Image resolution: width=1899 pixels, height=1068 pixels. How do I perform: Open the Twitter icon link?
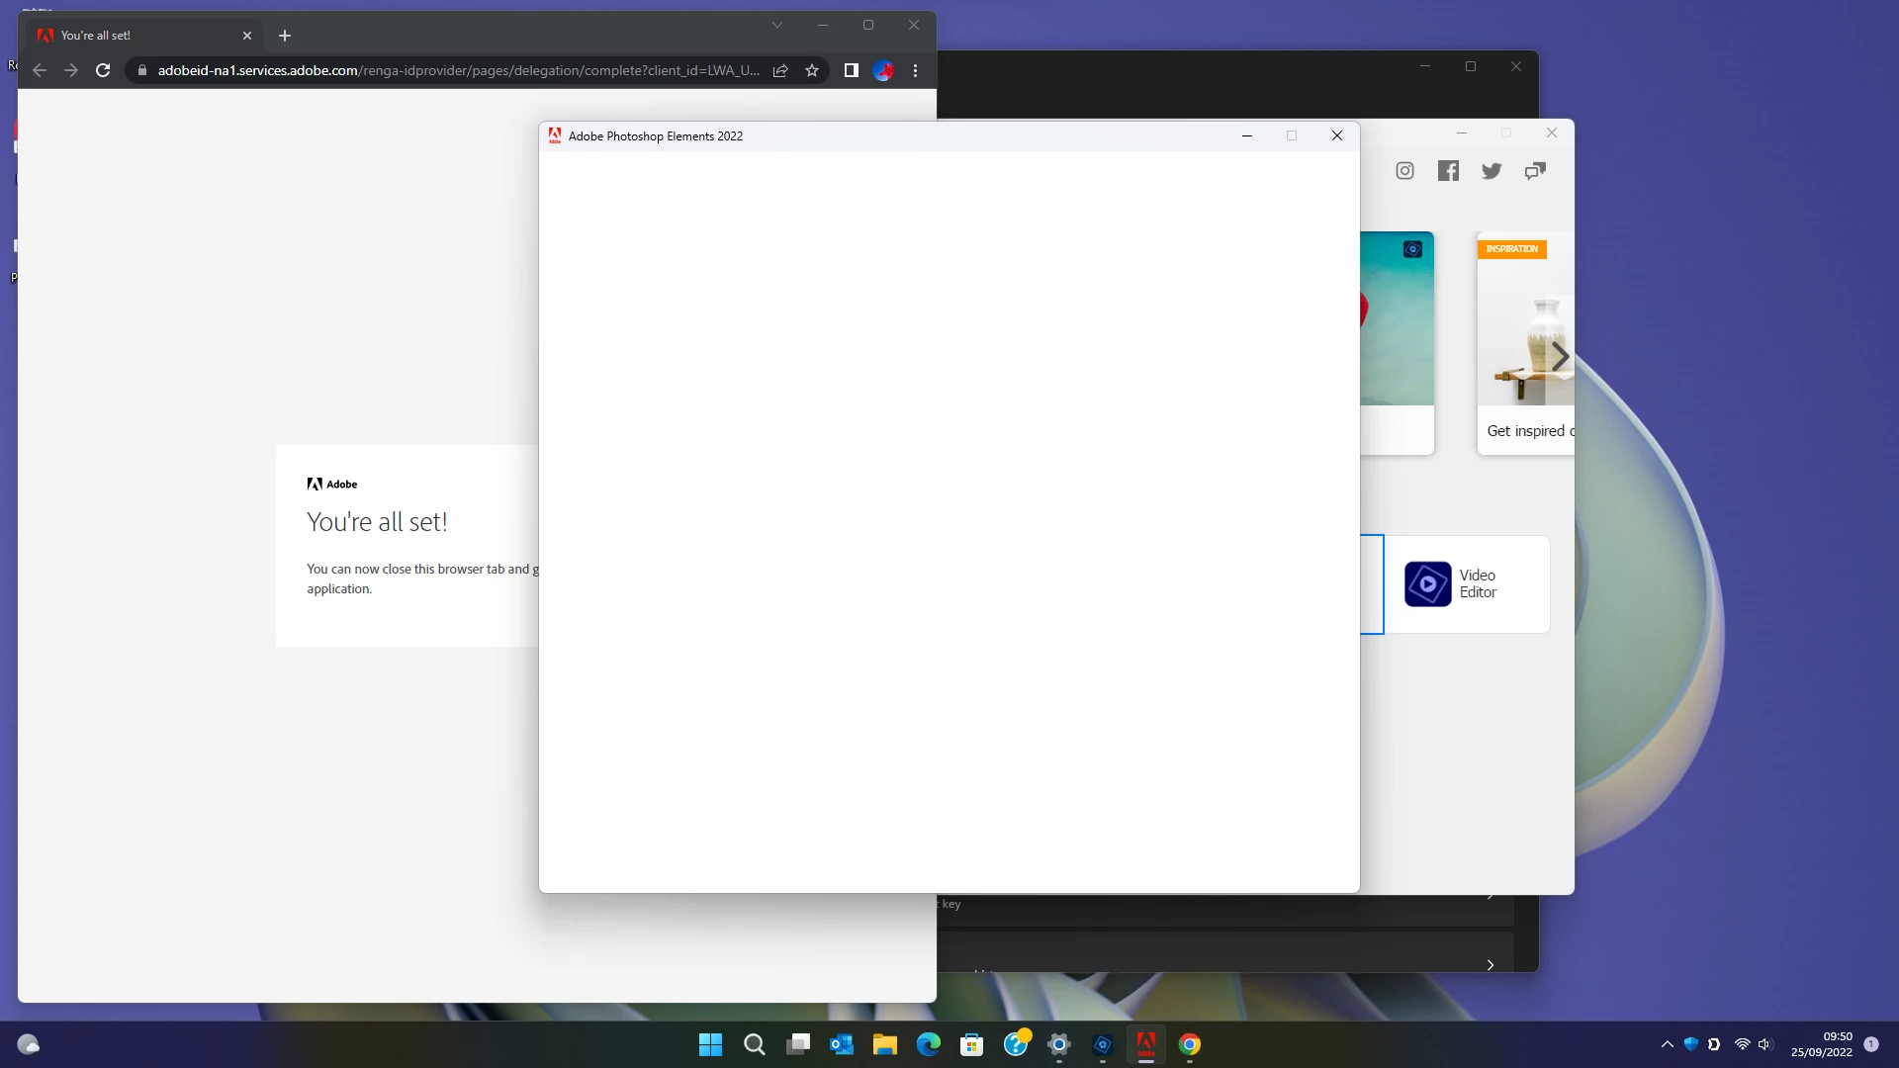(1492, 171)
